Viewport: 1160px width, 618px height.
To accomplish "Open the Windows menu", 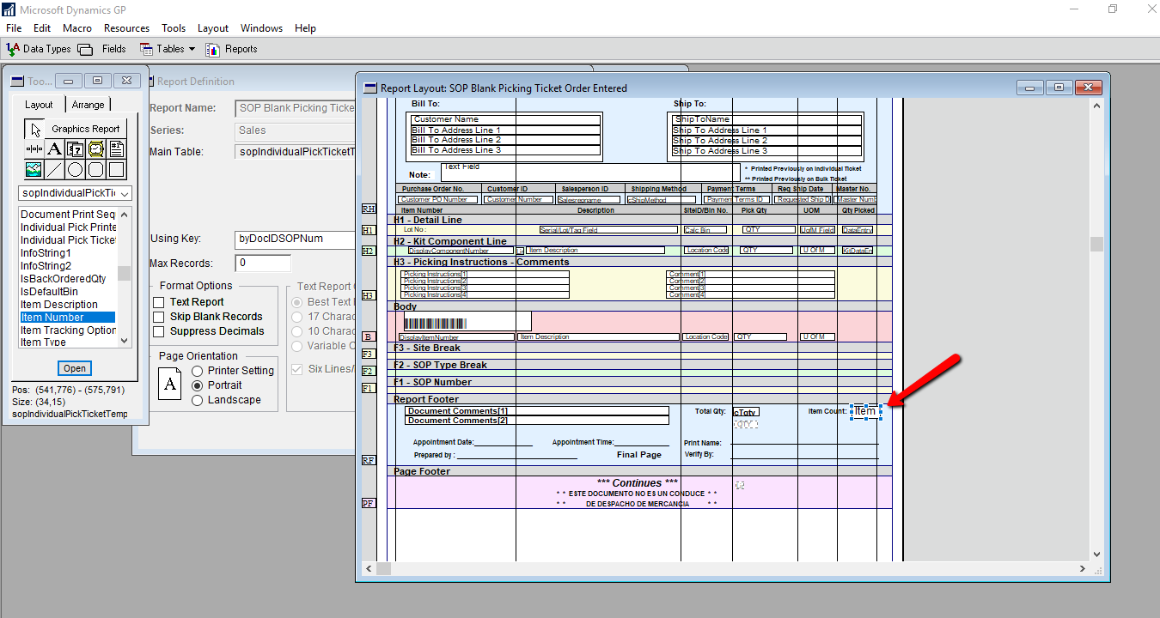I will tap(262, 28).
